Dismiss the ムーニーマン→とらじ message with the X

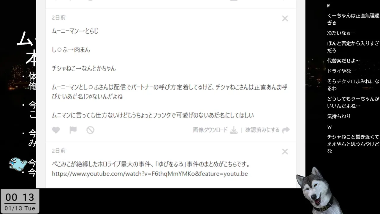(x=285, y=18)
